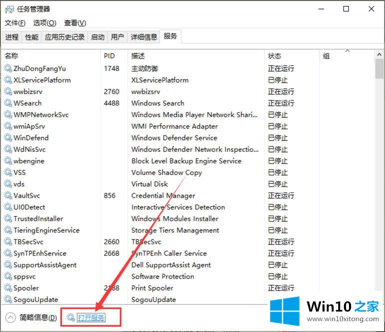The height and width of the screenshot is (332, 385).
Task: Sort services by the PID column header
Action: pos(114,56)
